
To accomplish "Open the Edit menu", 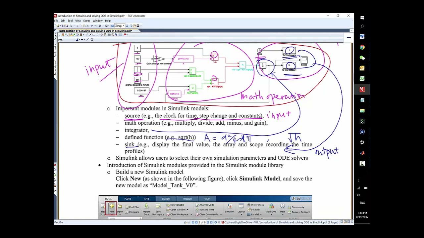I will pos(63,21).
